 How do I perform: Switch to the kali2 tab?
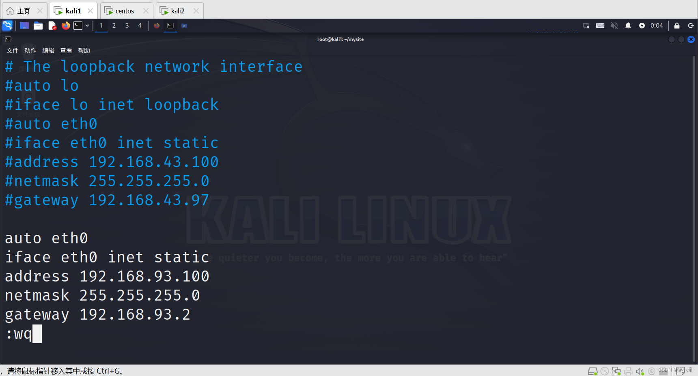[177, 11]
